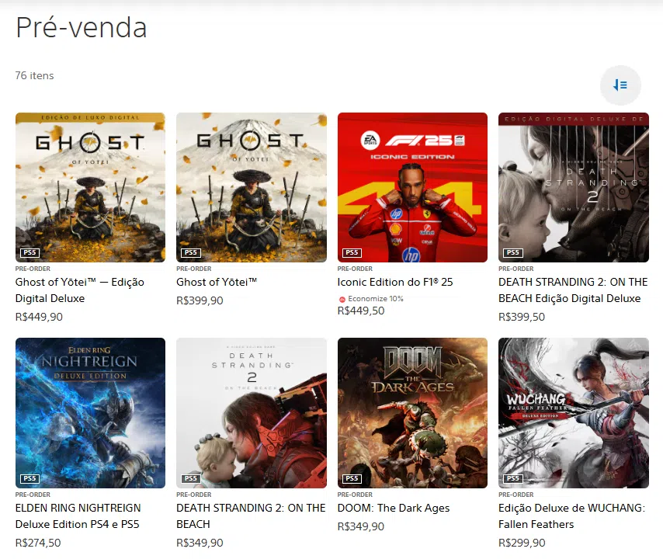
Task: Open the sort and filter button
Action: 620,85
